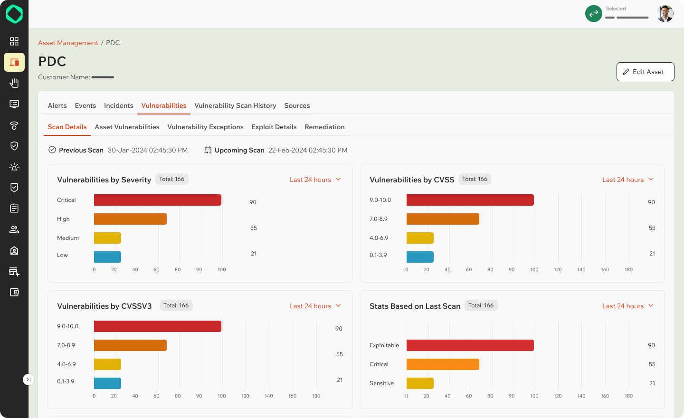
Task: Select the Scan Details sub-tab
Action: click(67, 127)
